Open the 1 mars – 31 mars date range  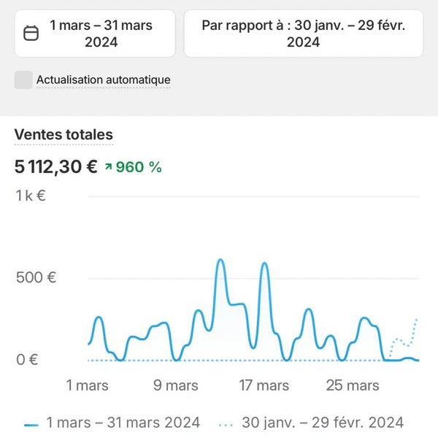[101, 34]
